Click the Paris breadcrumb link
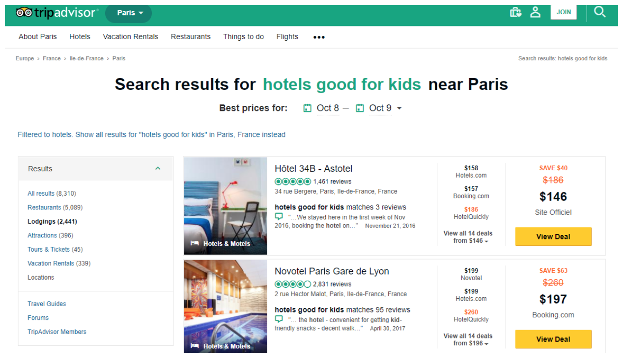The image size is (625, 362). [119, 58]
